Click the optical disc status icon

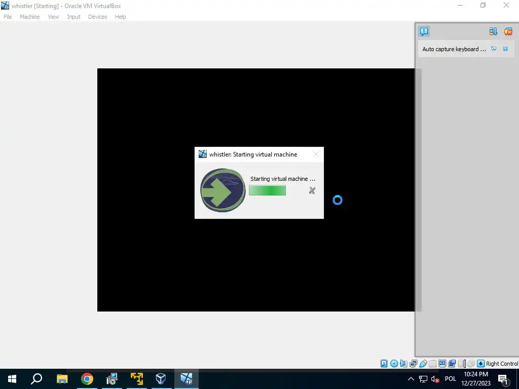point(394,364)
